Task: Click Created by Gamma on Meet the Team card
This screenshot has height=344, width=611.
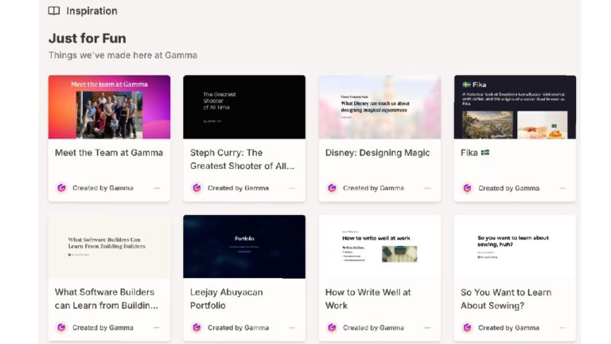Action: point(103,188)
